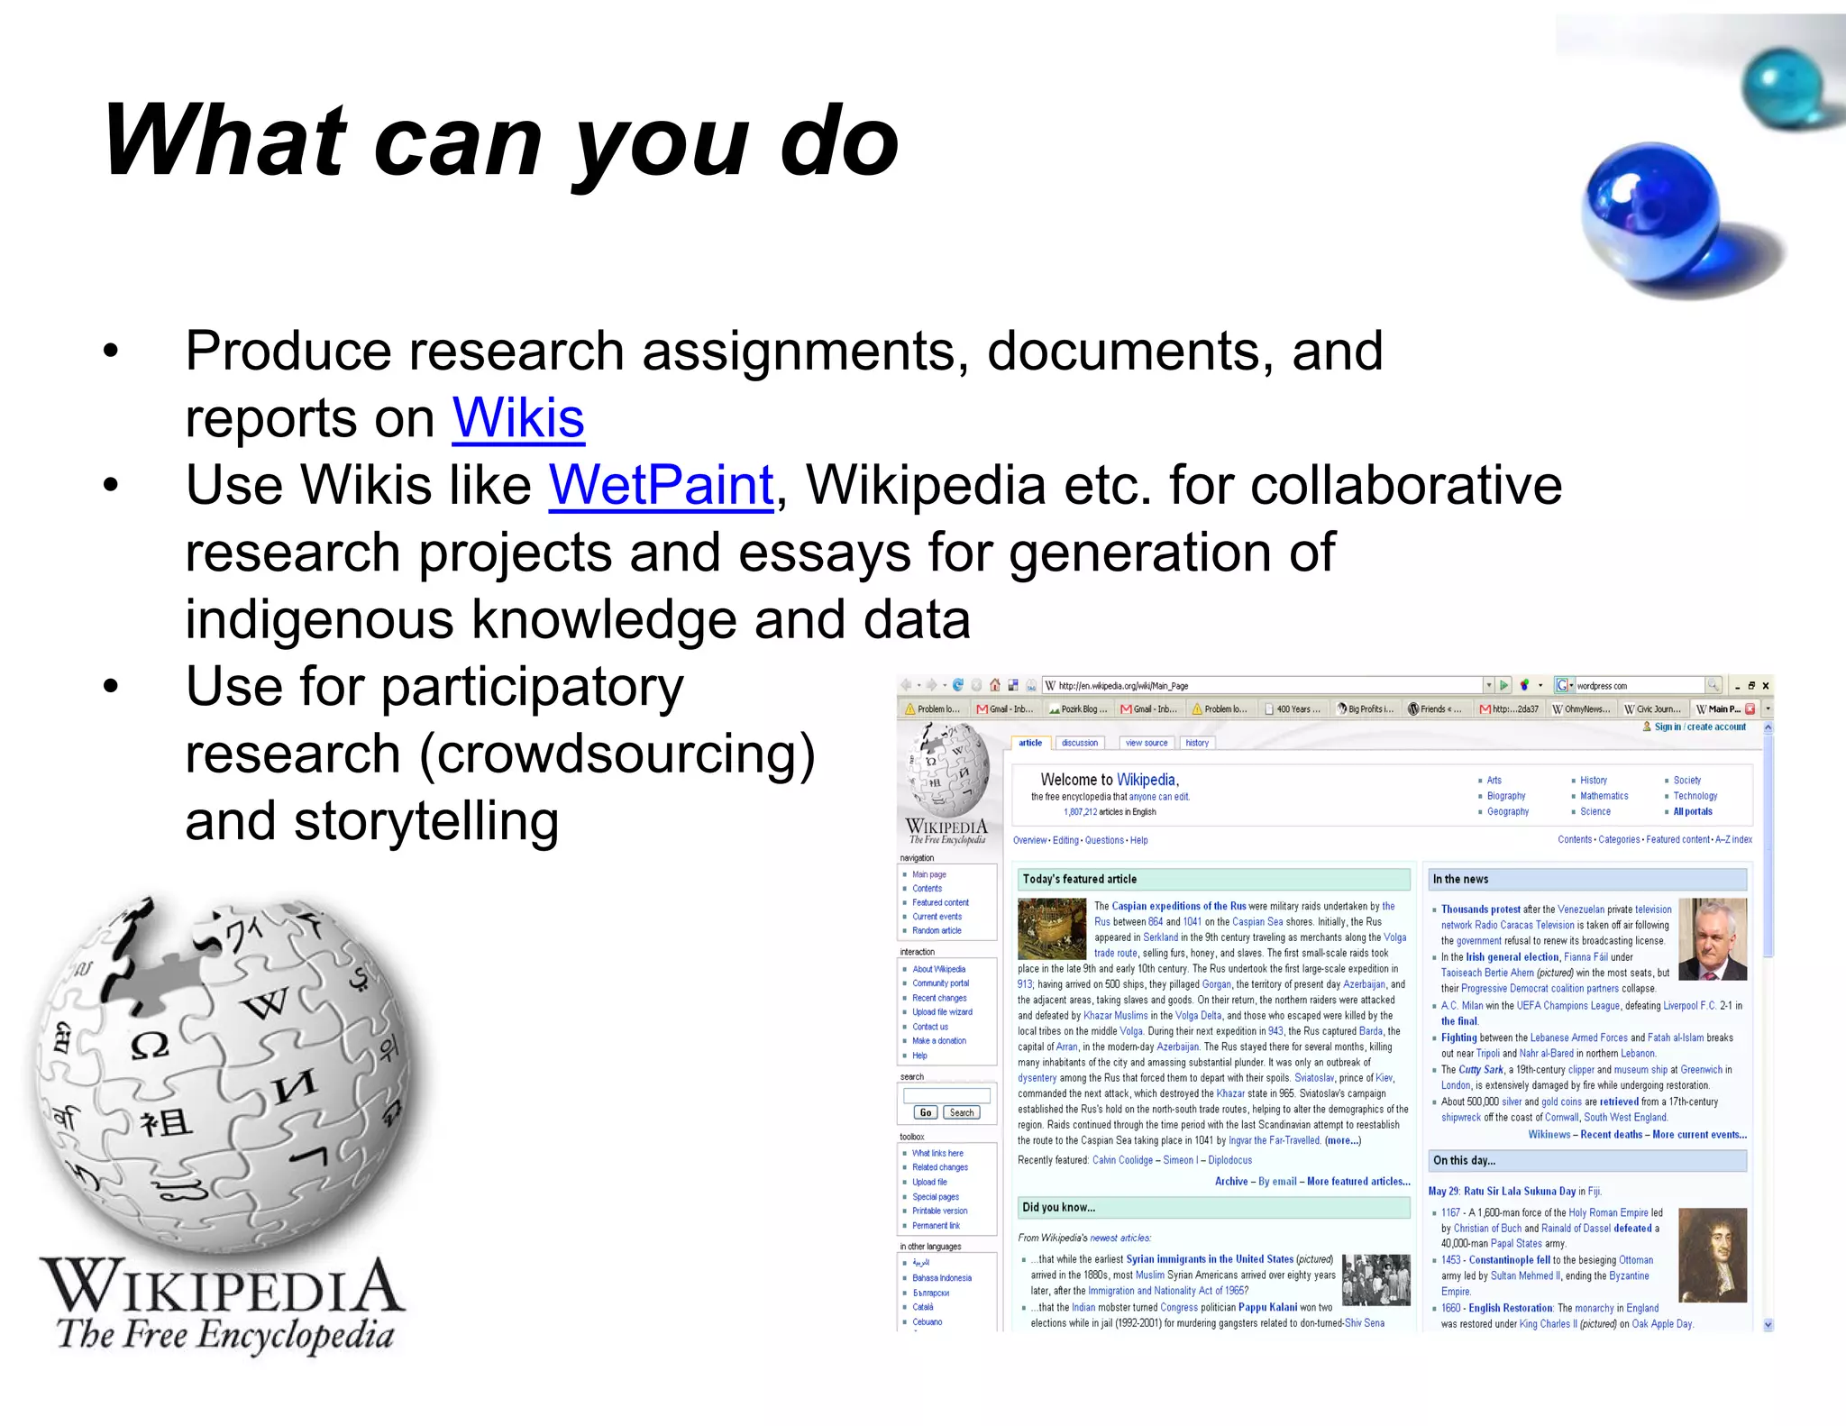
Task: Click the browser Back arrow button
Action: click(x=906, y=685)
